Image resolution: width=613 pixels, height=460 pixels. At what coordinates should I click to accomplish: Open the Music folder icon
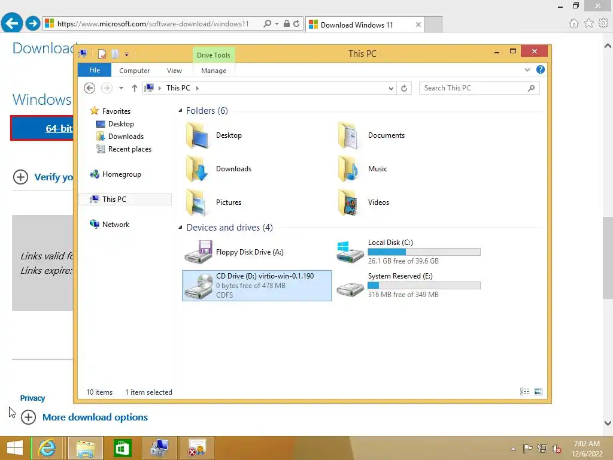tap(349, 168)
